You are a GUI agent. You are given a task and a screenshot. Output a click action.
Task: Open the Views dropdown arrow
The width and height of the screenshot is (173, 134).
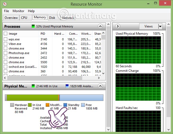[160, 26]
